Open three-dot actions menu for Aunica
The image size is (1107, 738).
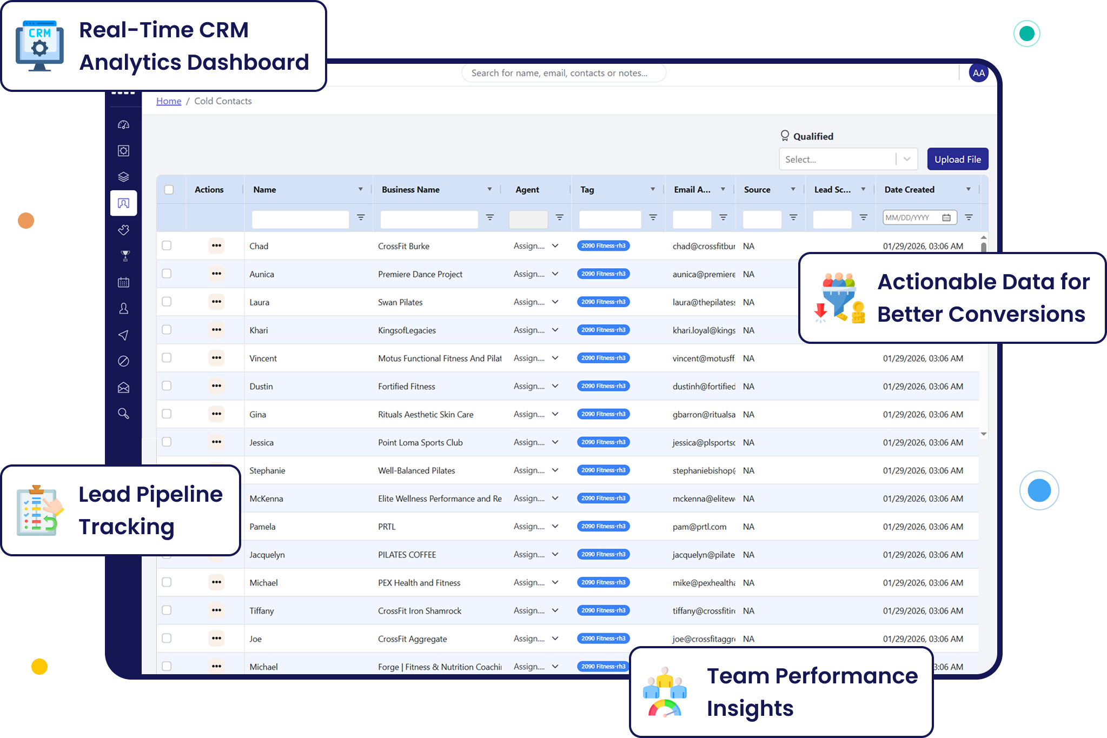[216, 274]
